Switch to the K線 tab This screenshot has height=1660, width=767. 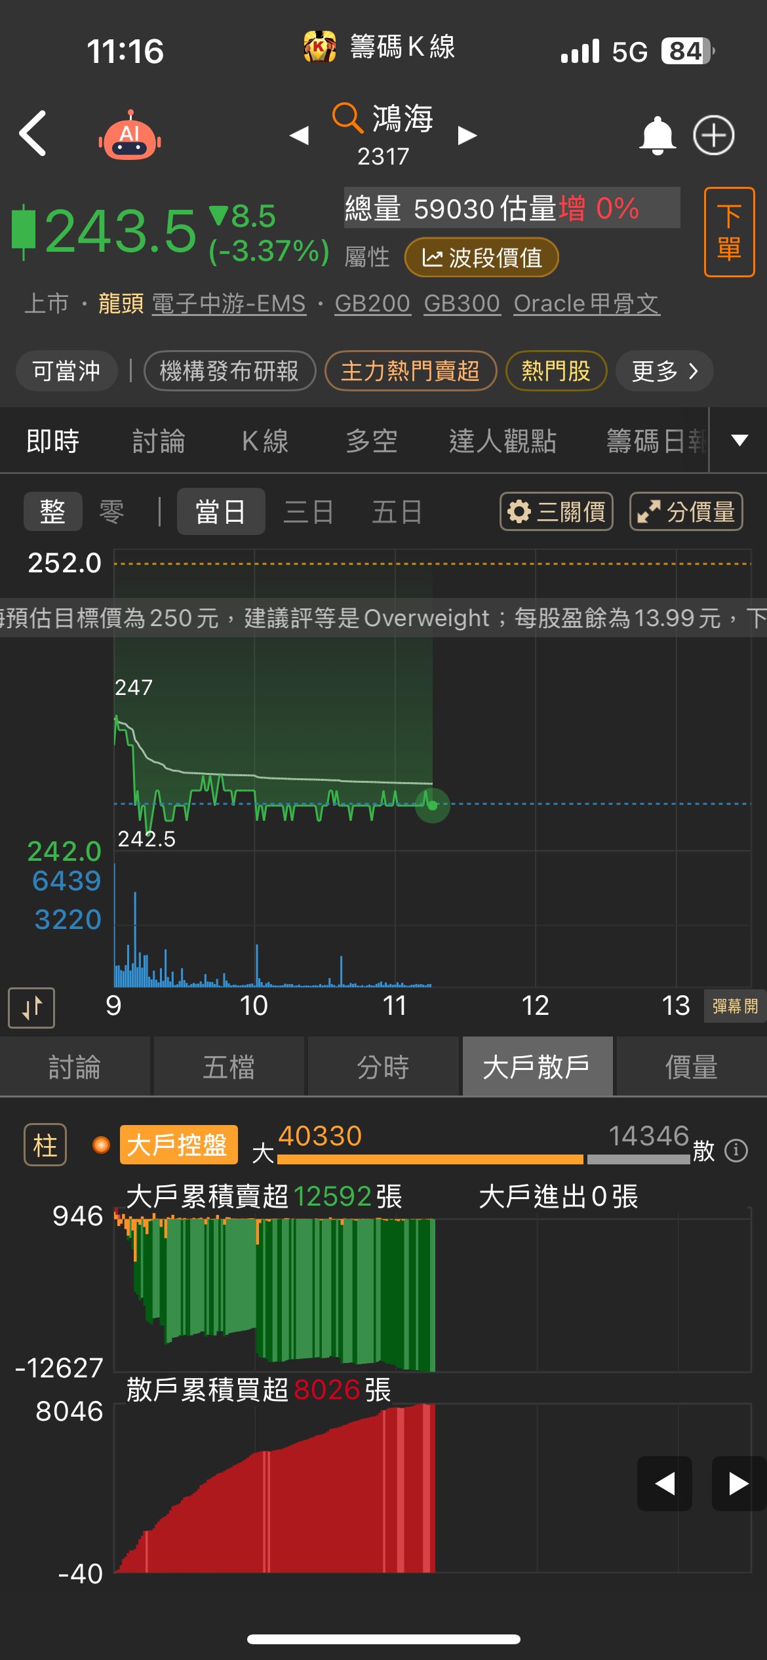(x=265, y=441)
